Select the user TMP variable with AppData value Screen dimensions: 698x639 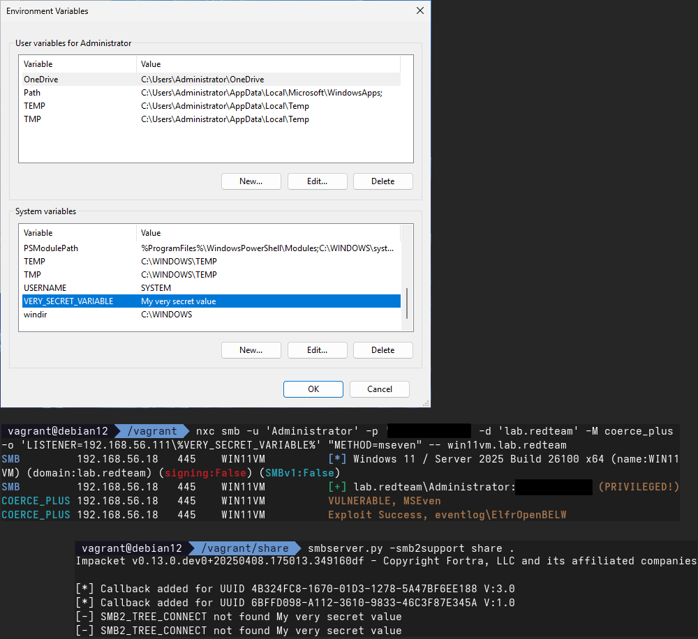[x=211, y=119]
